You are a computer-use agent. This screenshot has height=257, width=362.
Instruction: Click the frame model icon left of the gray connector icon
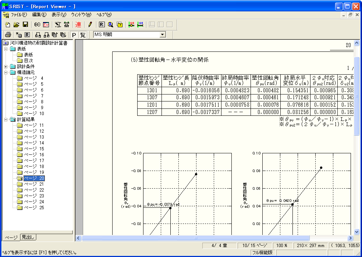pos(58,25)
